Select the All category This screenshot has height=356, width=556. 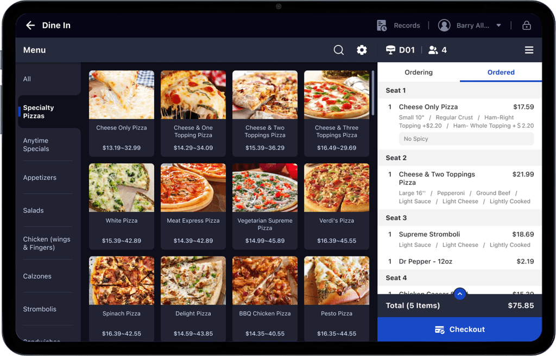(27, 79)
